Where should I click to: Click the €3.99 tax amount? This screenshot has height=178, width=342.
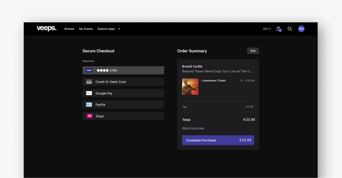[x=250, y=107]
